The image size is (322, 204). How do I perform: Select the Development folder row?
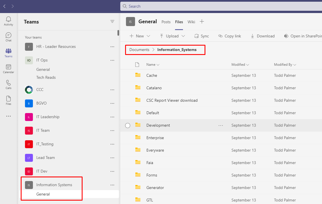(x=128, y=125)
